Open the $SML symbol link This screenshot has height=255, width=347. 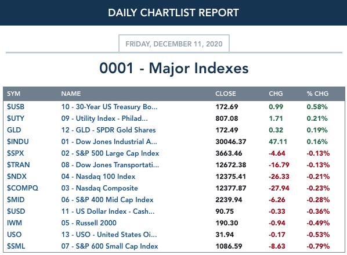(x=16, y=246)
